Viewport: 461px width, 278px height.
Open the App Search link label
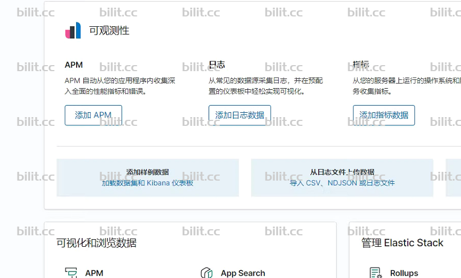[243, 273]
